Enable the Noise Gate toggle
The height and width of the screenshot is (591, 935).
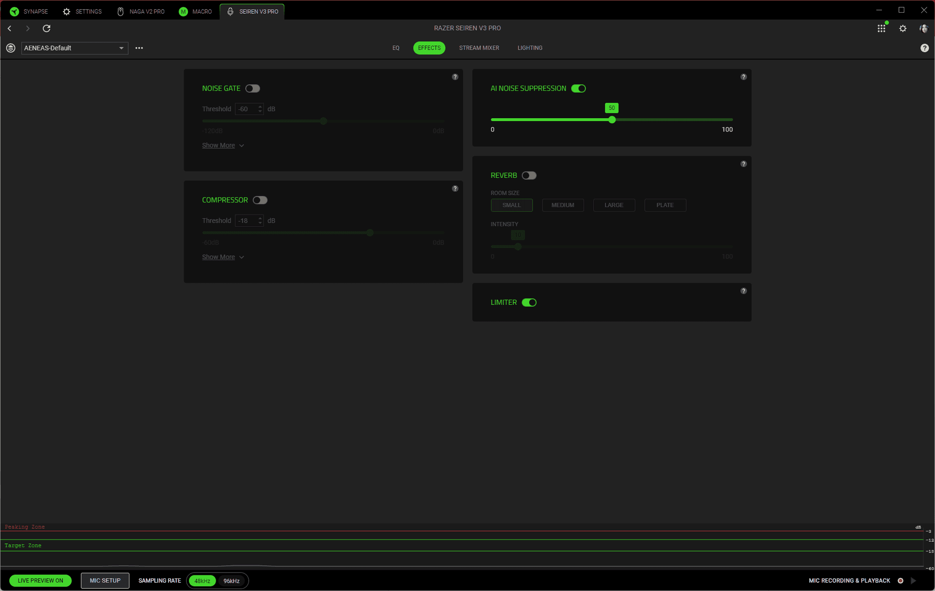(253, 89)
